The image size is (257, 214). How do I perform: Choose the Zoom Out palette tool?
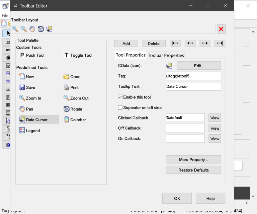tap(76, 98)
